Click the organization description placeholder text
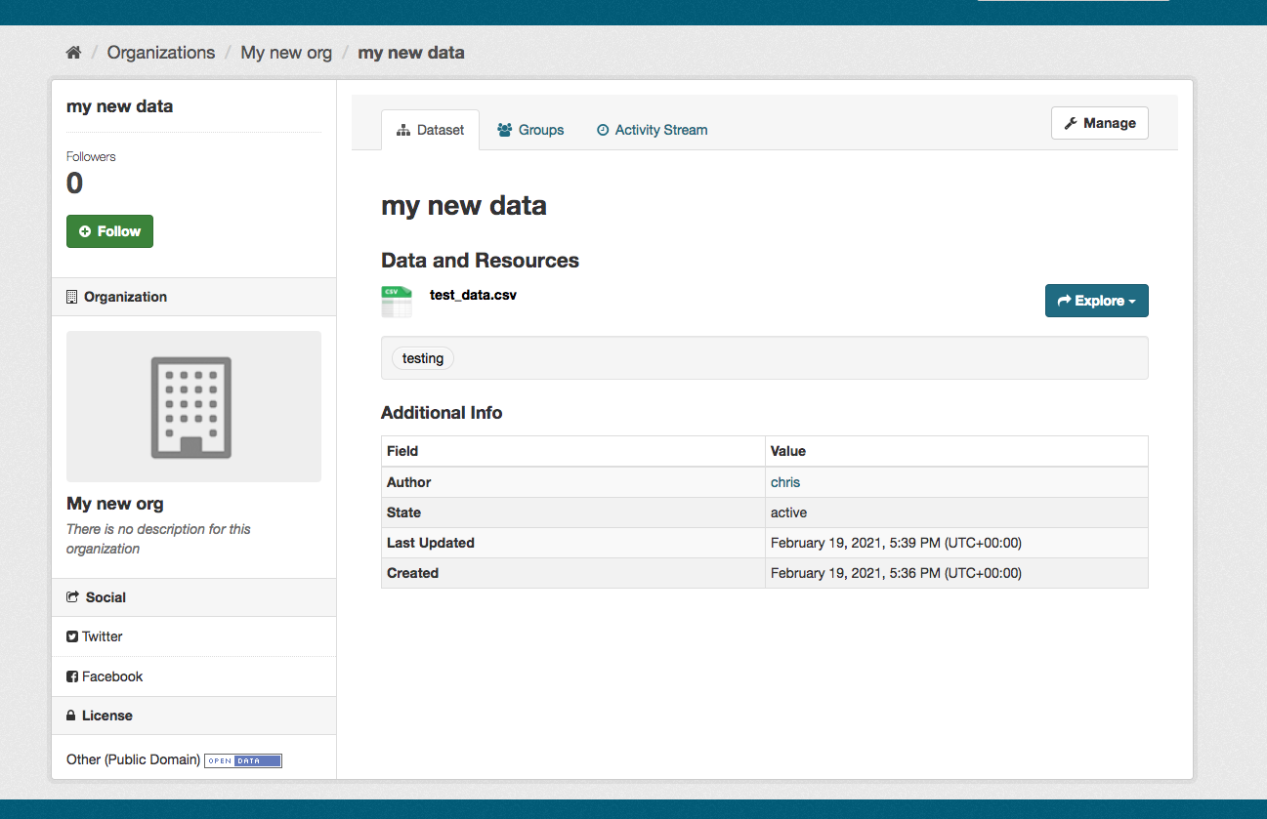Image resolution: width=1267 pixels, height=819 pixels. tap(158, 539)
